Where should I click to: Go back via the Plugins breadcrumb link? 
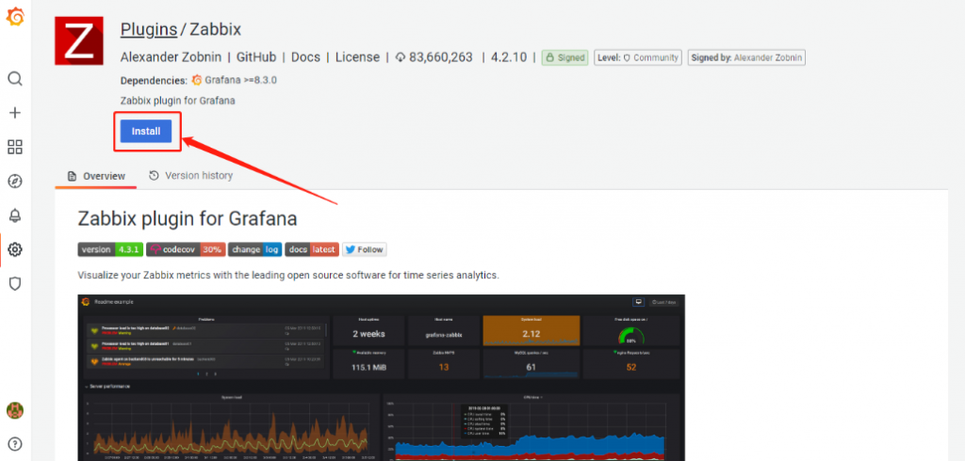(148, 29)
